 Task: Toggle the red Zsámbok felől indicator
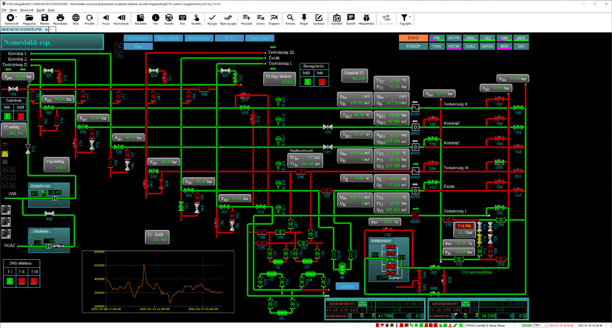tap(20, 116)
